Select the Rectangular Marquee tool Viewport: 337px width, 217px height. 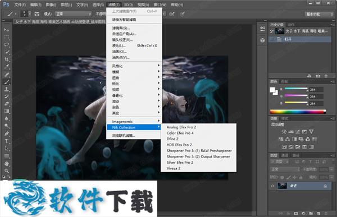(6, 38)
